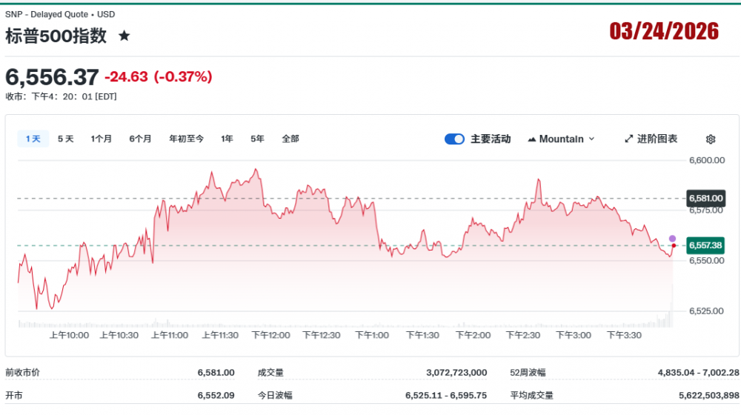Select the 1天 time range tab
Viewport: 741px width, 415px height.
pyautogui.click(x=33, y=139)
